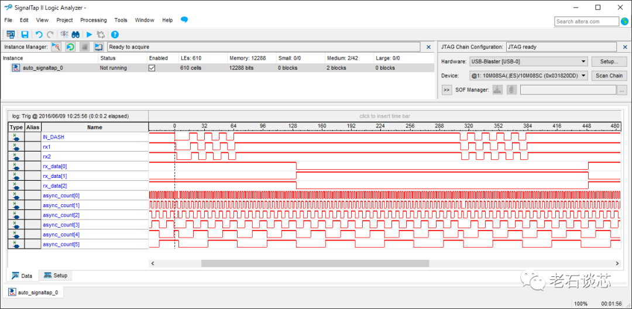Open the Window menu
The image size is (632, 309).
[x=145, y=20]
